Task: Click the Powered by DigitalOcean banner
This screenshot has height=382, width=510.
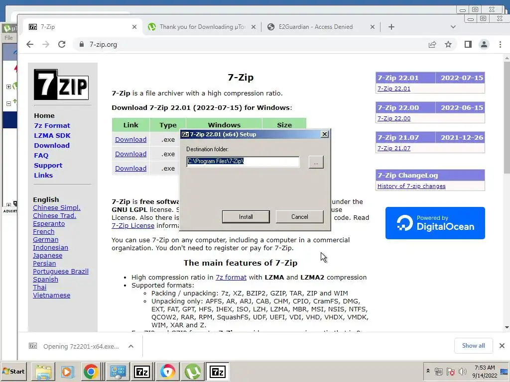Action: [435, 223]
